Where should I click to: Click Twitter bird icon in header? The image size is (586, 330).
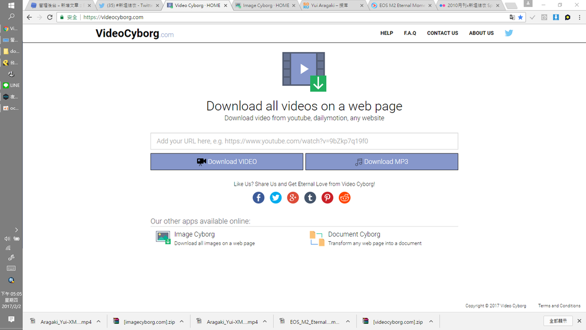[509, 33]
